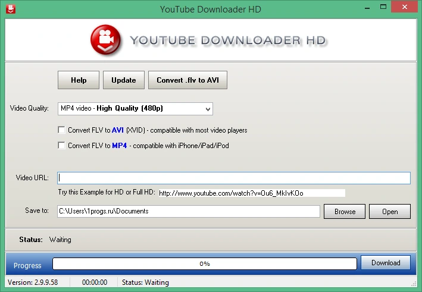Image resolution: width=422 pixels, height=292 pixels.
Task: Close the YouTube Downloader HD window
Action: (405, 7)
